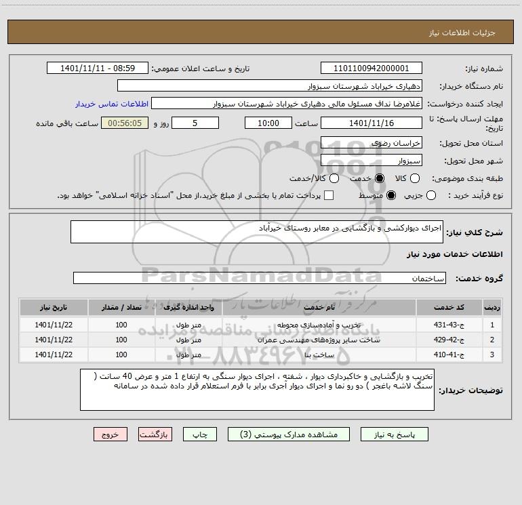Select service code ج-41-410 cell
The width and height of the screenshot is (522, 505).
coord(449,355)
